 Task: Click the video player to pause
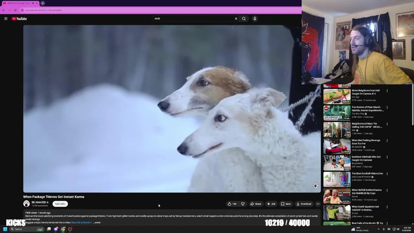coord(172,109)
